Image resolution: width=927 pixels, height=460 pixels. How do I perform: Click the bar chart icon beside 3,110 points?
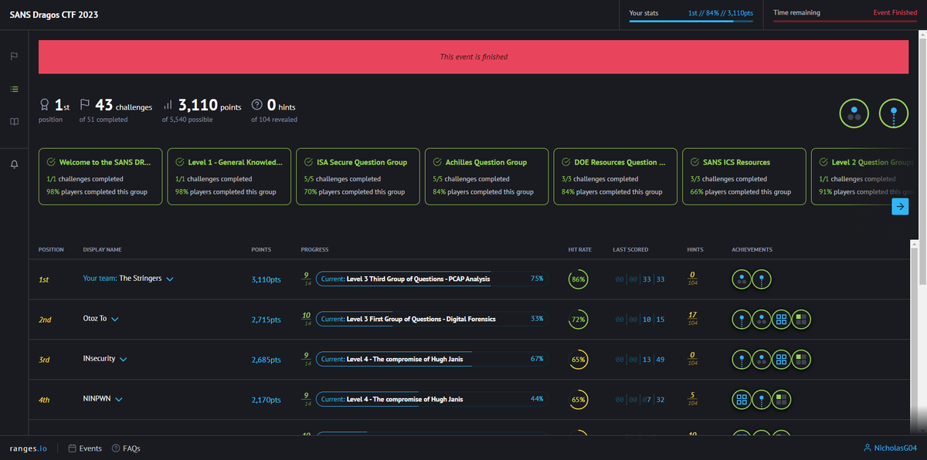tap(168, 106)
